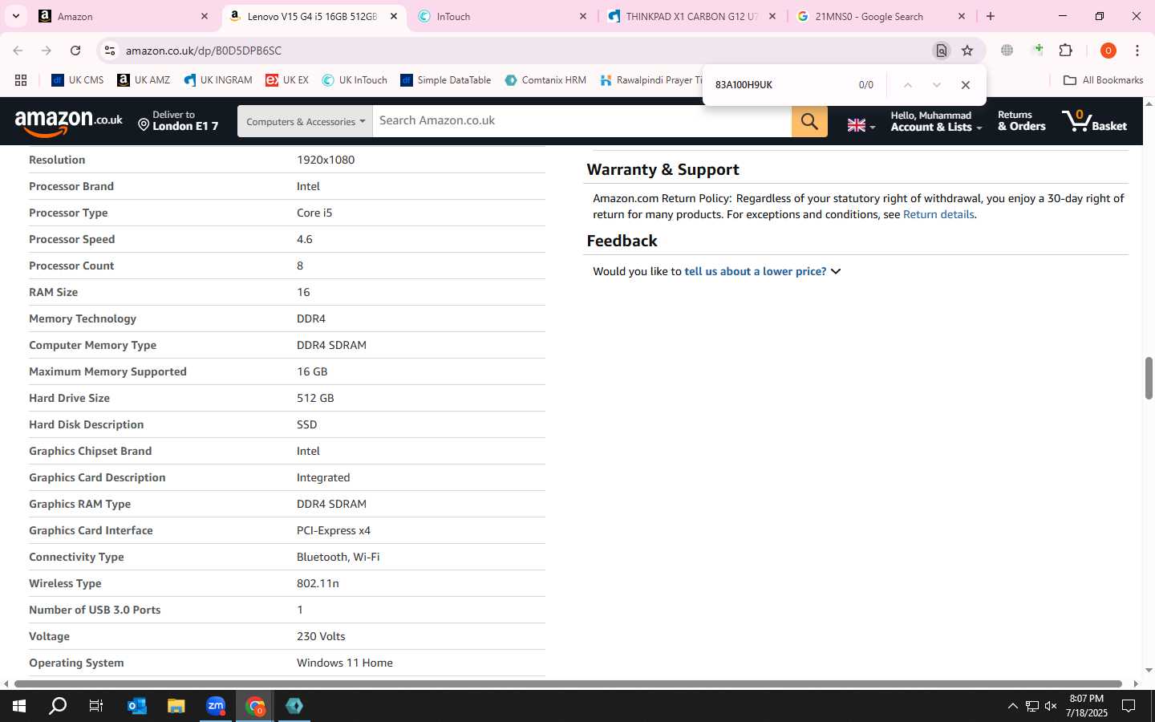This screenshot has height=722, width=1155.
Task: Switch to 21MNS0 Google Search tab
Action: click(x=880, y=16)
